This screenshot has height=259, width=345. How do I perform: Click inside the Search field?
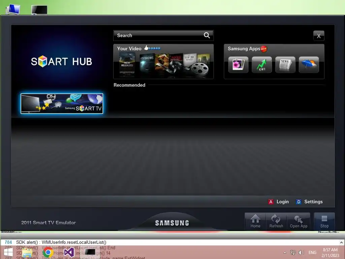[163, 35]
